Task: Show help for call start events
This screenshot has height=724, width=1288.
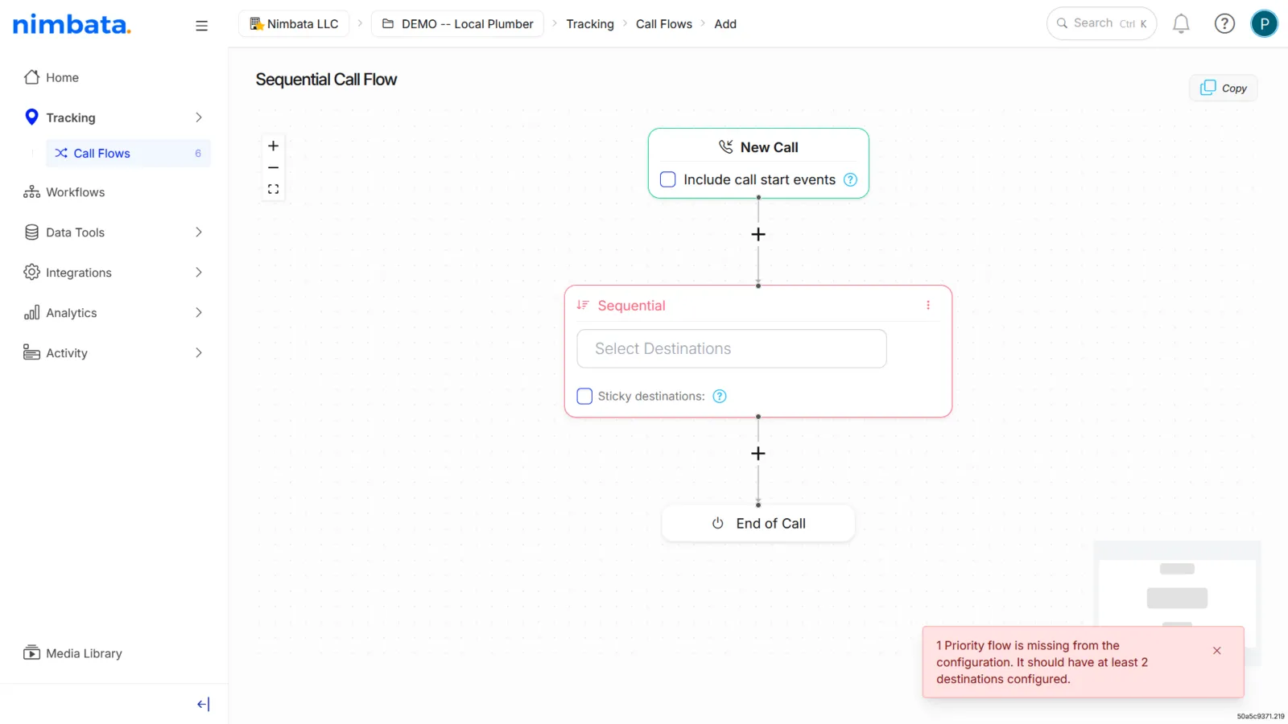Action: 850,179
